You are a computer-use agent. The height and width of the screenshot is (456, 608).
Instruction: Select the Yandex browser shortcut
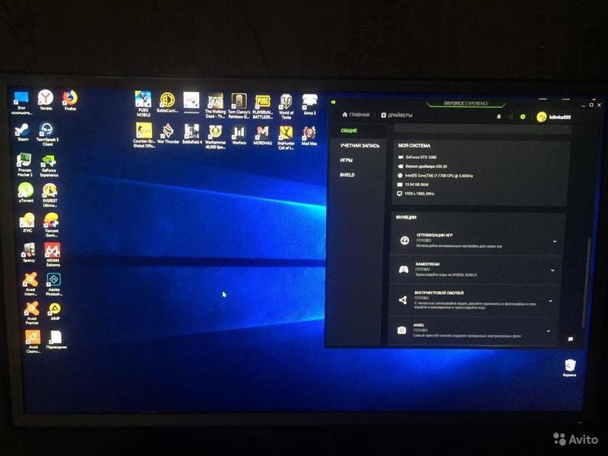point(46,100)
